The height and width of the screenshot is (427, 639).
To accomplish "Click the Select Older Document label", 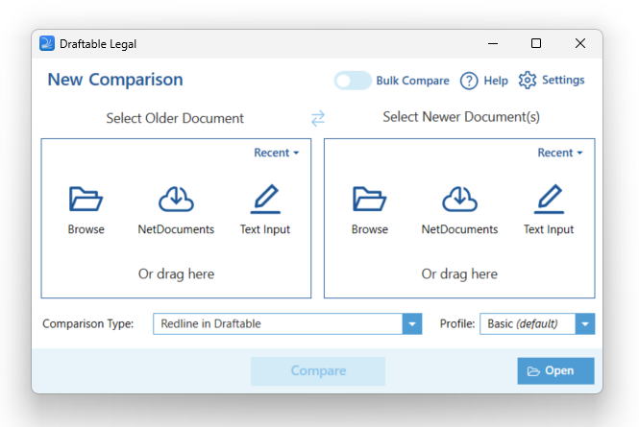I will click(x=175, y=118).
